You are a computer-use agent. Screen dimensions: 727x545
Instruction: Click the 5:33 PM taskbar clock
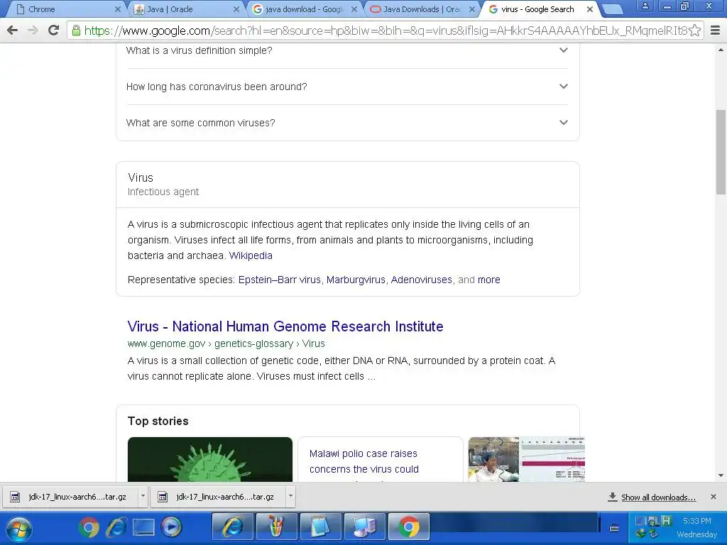pyautogui.click(x=697, y=521)
